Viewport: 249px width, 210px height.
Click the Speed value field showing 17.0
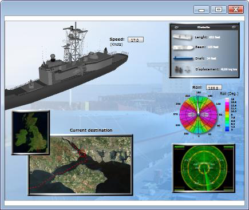coord(136,39)
